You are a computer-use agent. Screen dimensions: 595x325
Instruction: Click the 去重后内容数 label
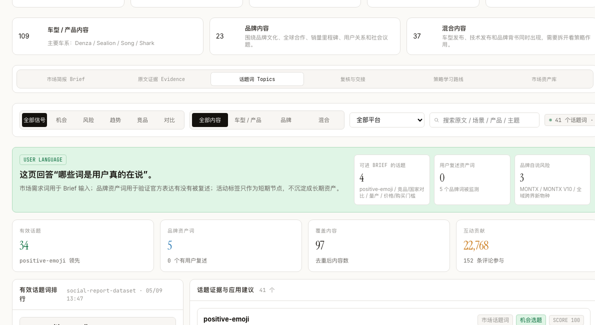(x=332, y=260)
